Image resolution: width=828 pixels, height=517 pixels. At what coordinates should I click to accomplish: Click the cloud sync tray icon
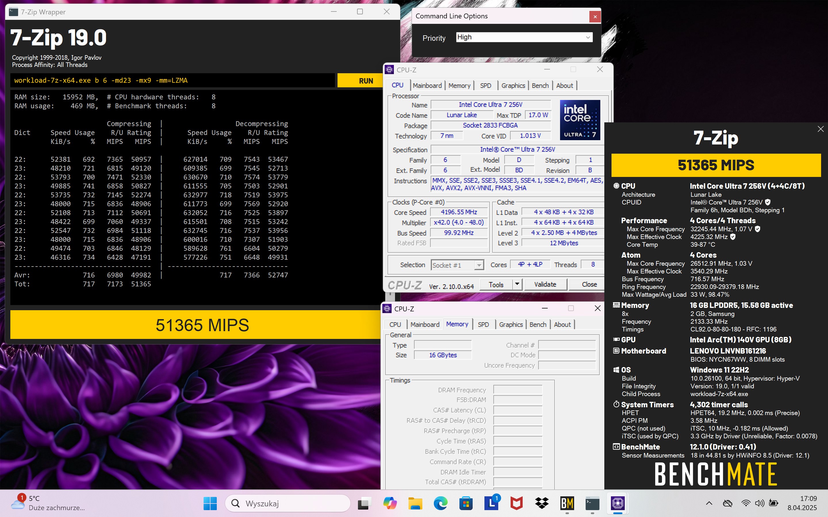coord(727,503)
